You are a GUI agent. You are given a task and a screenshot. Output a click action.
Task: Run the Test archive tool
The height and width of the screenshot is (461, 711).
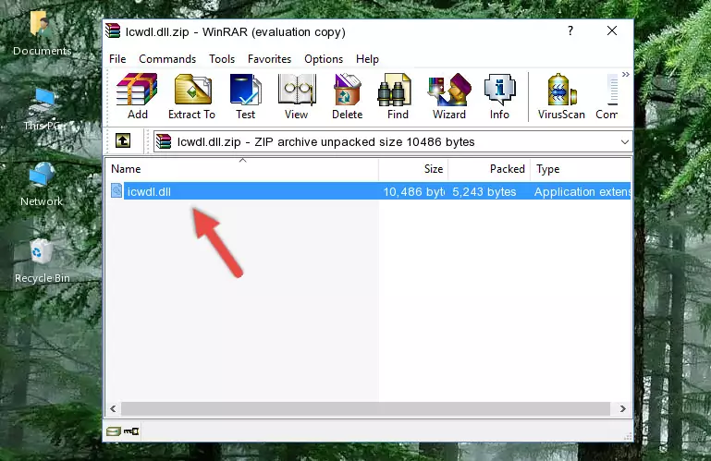[245, 96]
